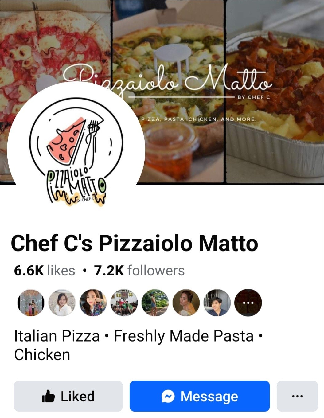Open the second follower avatar with white top
324x418 pixels.
click(62, 303)
